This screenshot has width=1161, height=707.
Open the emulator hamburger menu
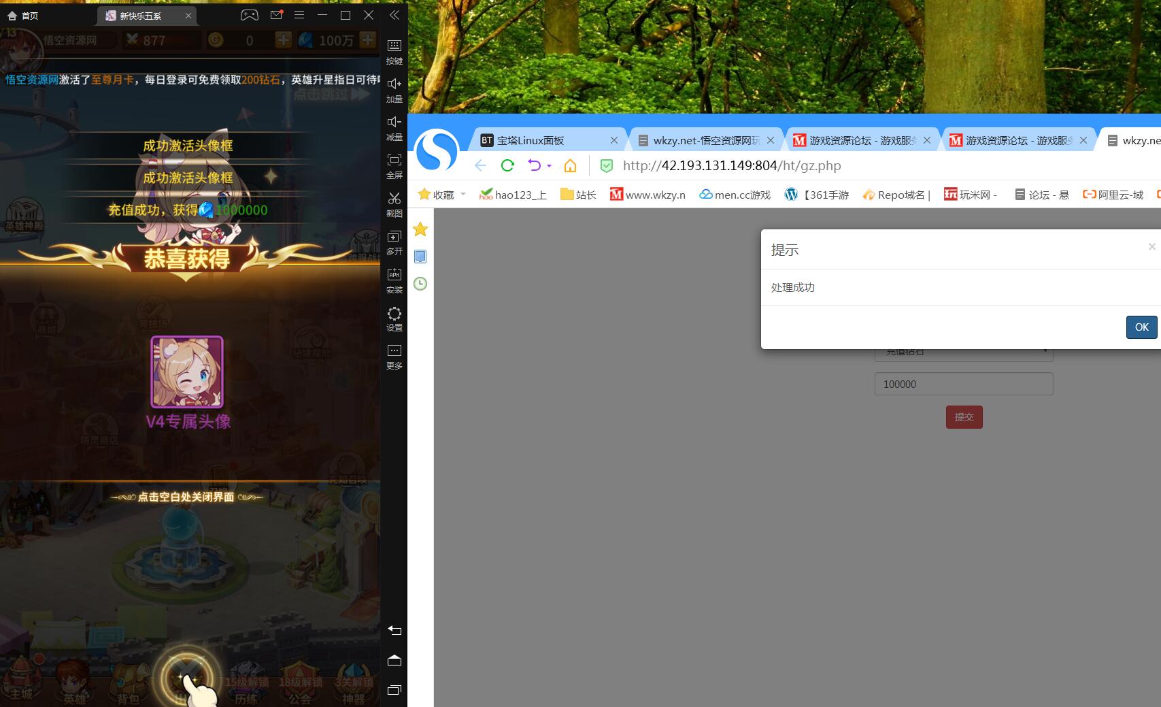(299, 15)
